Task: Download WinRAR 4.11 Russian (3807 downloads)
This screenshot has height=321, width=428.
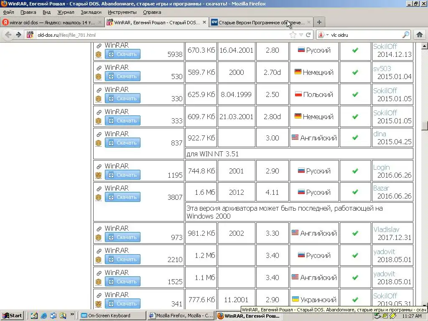Action: pos(122,197)
